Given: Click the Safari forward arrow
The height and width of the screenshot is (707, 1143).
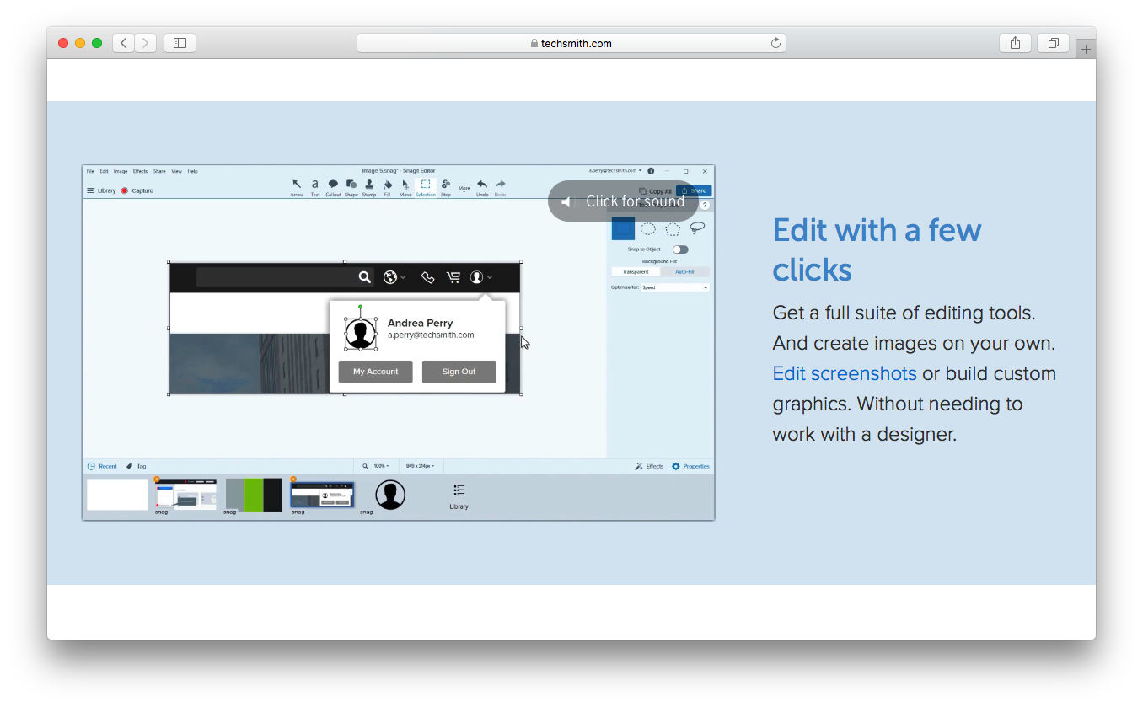Looking at the screenshot, I should pos(146,43).
